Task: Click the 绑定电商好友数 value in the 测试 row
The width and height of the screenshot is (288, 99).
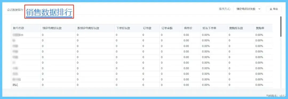Action: coord(43,85)
